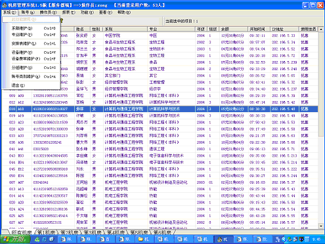The image size is (325, 244).
Task: Open the Internet Explorer quick launch icon
Action: [45, 239]
